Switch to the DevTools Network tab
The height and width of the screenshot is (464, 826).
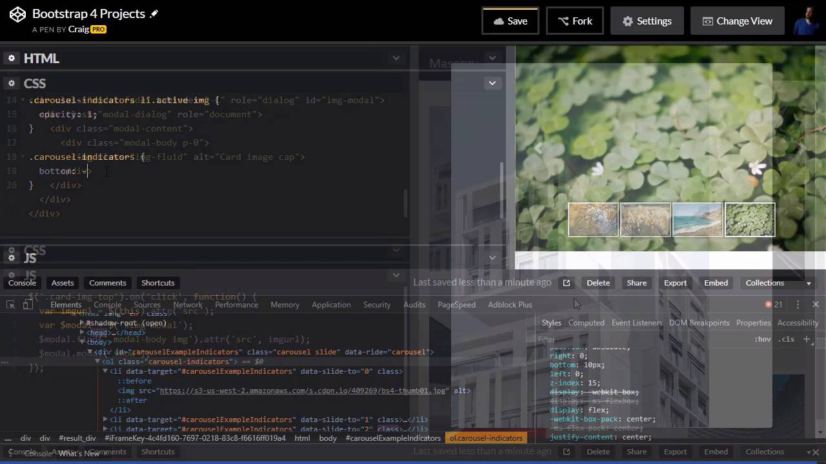188,305
